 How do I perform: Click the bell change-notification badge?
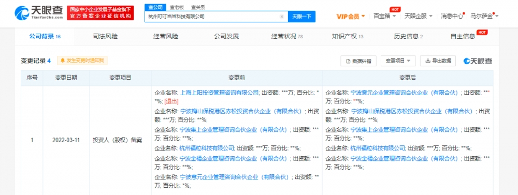tap(82, 61)
